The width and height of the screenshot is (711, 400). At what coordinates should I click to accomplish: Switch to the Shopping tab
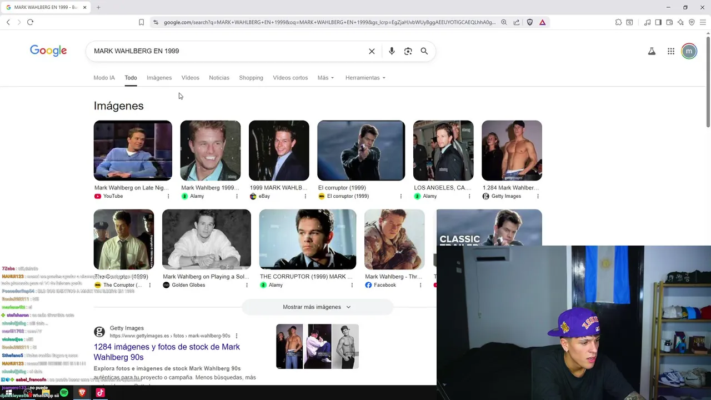pos(251,78)
